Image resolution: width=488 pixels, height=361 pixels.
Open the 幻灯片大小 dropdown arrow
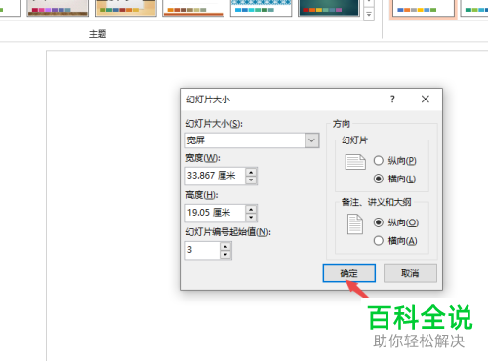point(311,140)
